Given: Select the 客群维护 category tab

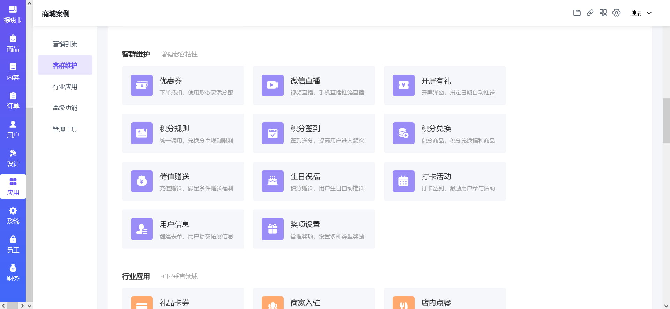Looking at the screenshot, I should (65, 65).
